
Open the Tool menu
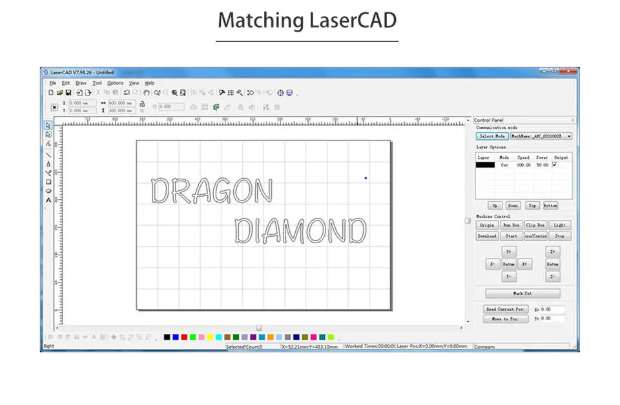point(97,83)
